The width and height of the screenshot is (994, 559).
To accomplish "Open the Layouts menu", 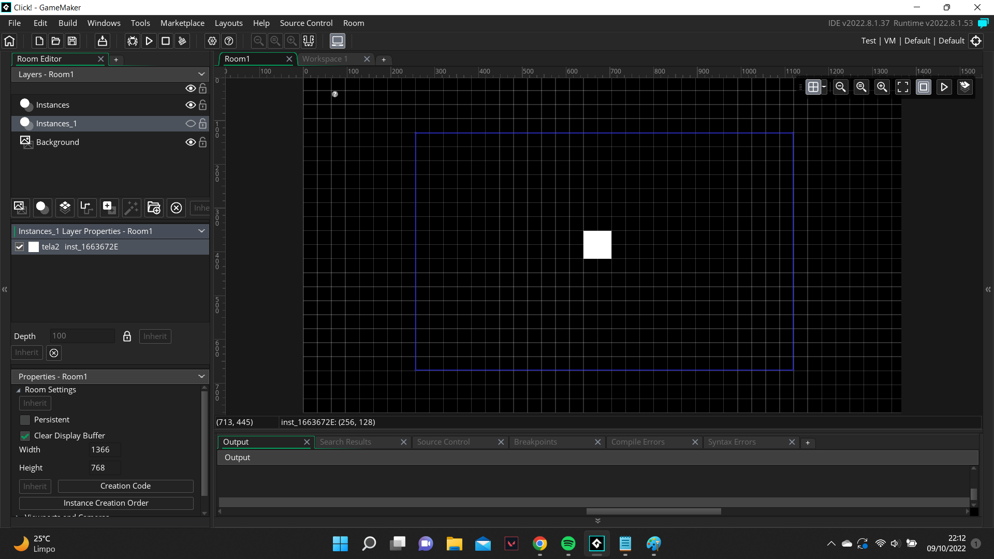I will pos(229,23).
